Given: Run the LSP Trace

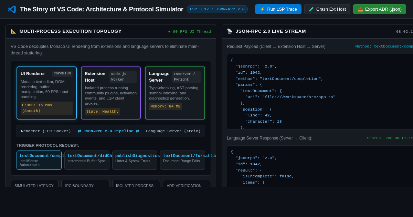Looking at the screenshot, I should click(278, 9).
